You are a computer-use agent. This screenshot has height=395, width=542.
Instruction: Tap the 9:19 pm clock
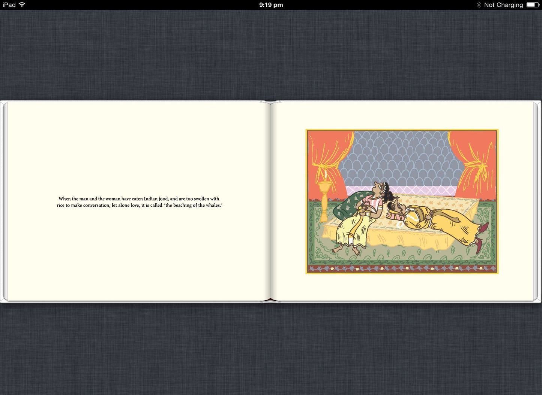tap(271, 5)
